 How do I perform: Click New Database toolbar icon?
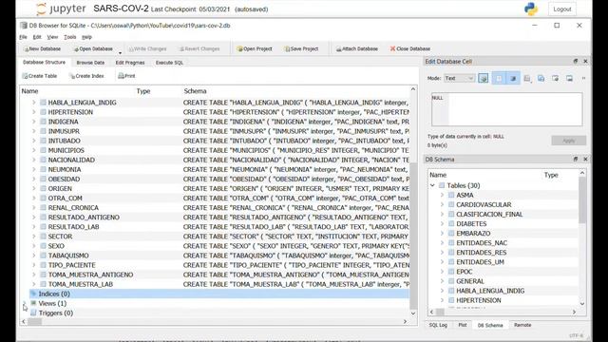coord(26,49)
